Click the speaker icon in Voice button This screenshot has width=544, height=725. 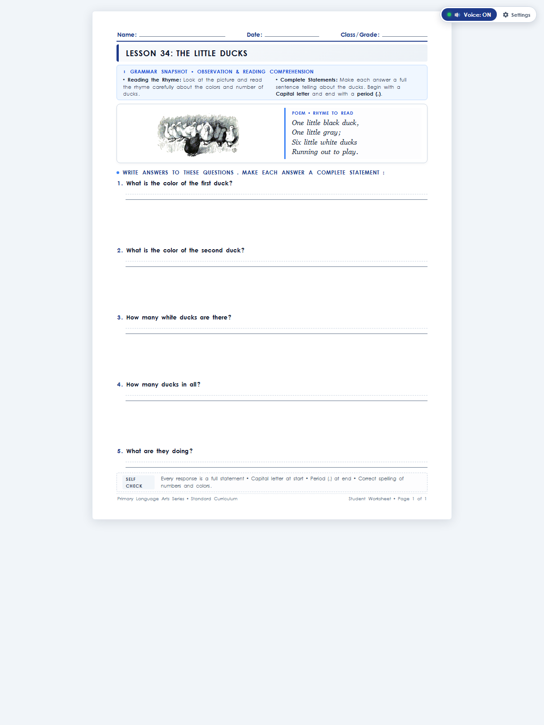tap(457, 15)
